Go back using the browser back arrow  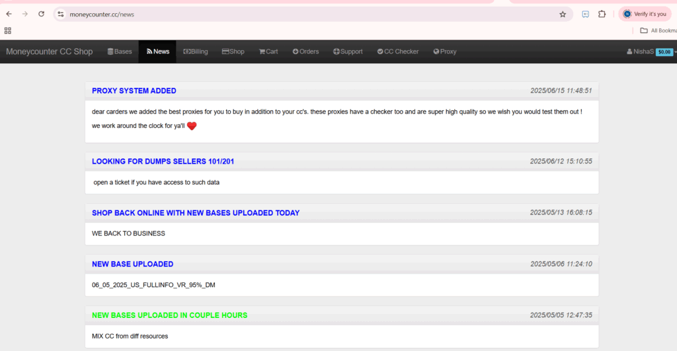click(9, 15)
